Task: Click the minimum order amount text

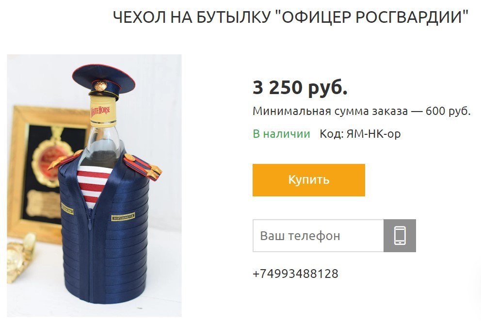Action: (x=361, y=111)
